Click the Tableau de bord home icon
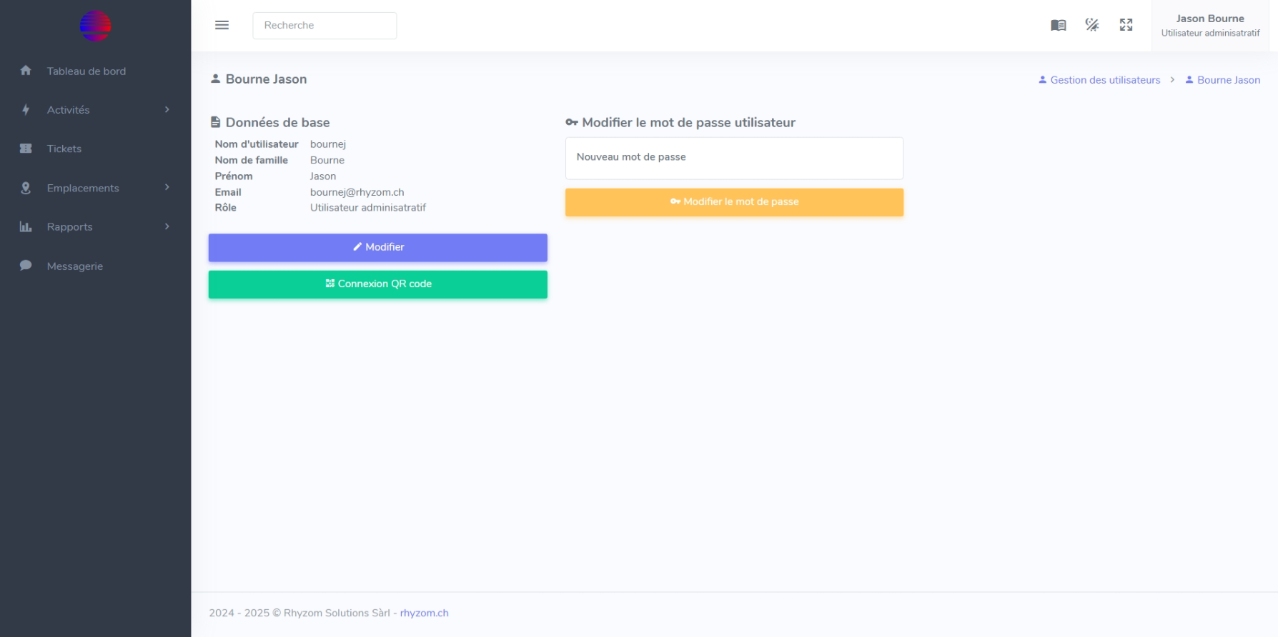 click(26, 71)
